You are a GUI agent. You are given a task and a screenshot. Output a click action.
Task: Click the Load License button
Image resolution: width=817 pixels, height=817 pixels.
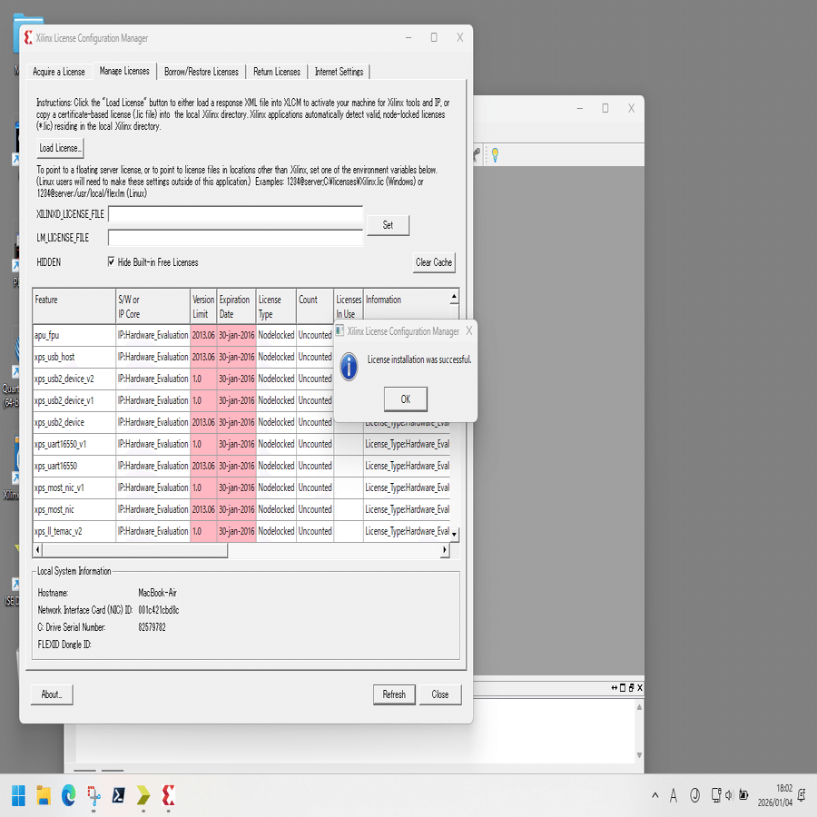(x=60, y=148)
